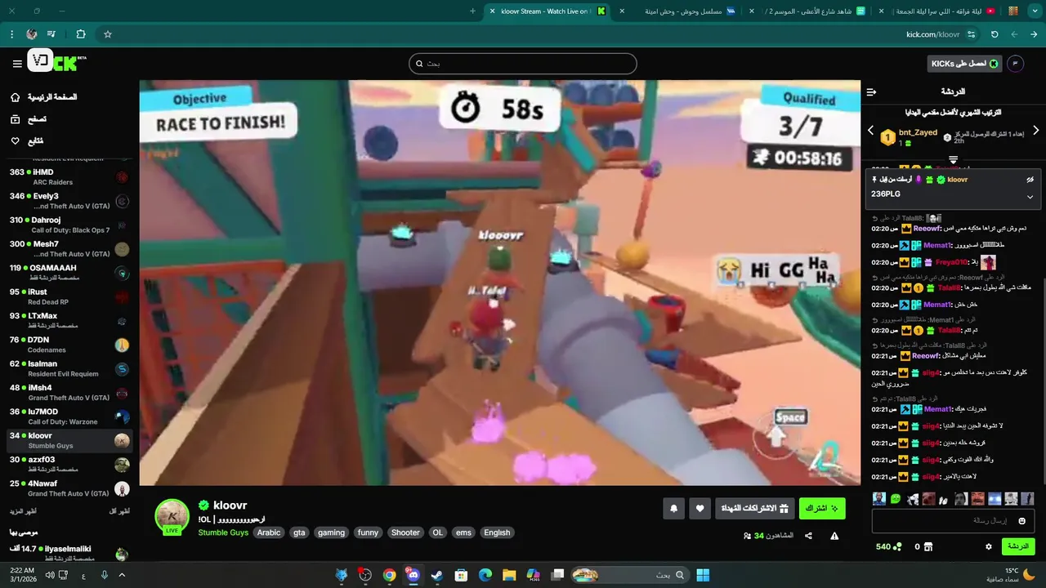This screenshot has height=588, width=1046.
Task: Collapse sidebar with Show less link
Action: 119,511
